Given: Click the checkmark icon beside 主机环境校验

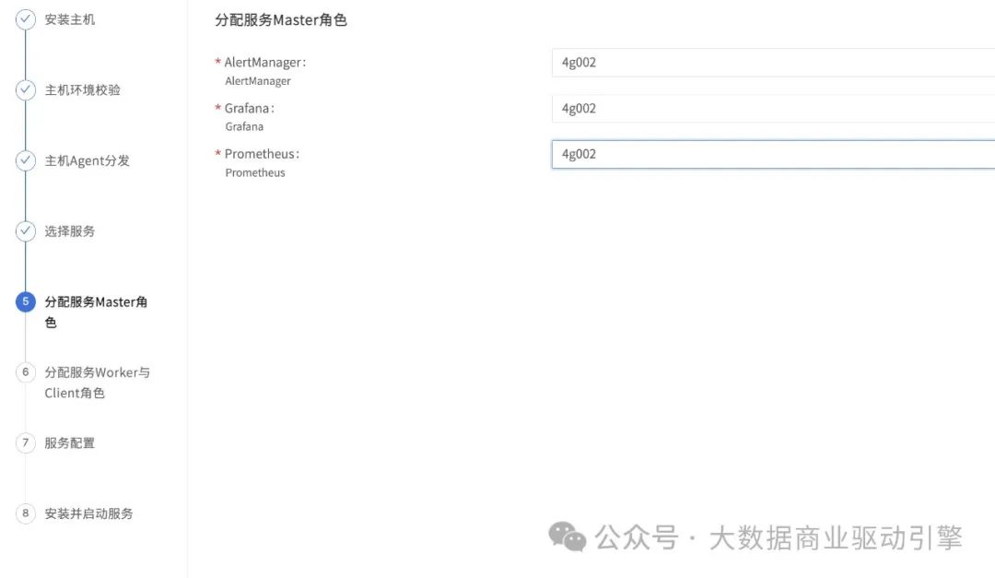Looking at the screenshot, I should coord(26,90).
